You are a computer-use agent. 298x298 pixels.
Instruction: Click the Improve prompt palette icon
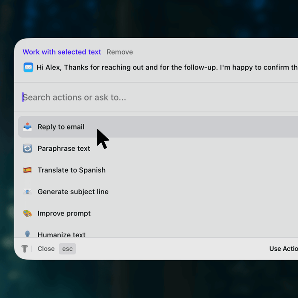coord(28,214)
